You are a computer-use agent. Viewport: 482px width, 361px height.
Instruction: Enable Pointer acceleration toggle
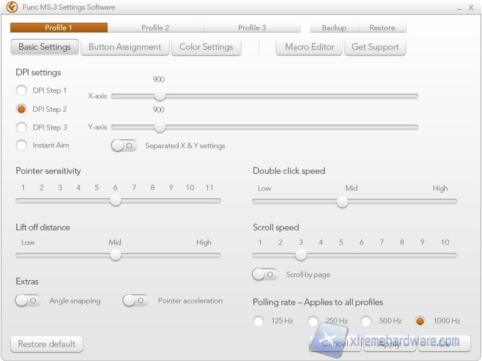tap(136, 301)
